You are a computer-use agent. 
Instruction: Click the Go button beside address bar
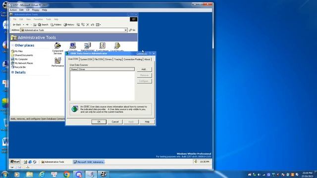pyautogui.click(x=132, y=30)
